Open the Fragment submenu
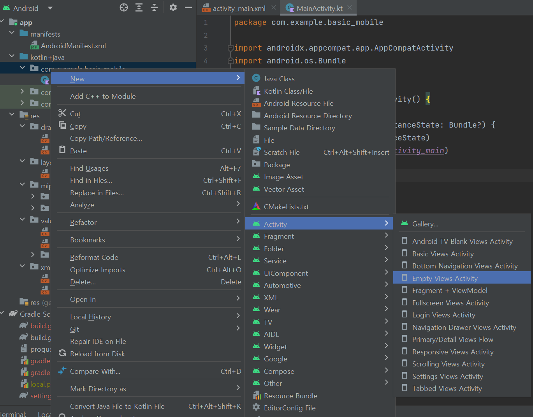Viewport: 533px width, 417px height. click(x=319, y=236)
